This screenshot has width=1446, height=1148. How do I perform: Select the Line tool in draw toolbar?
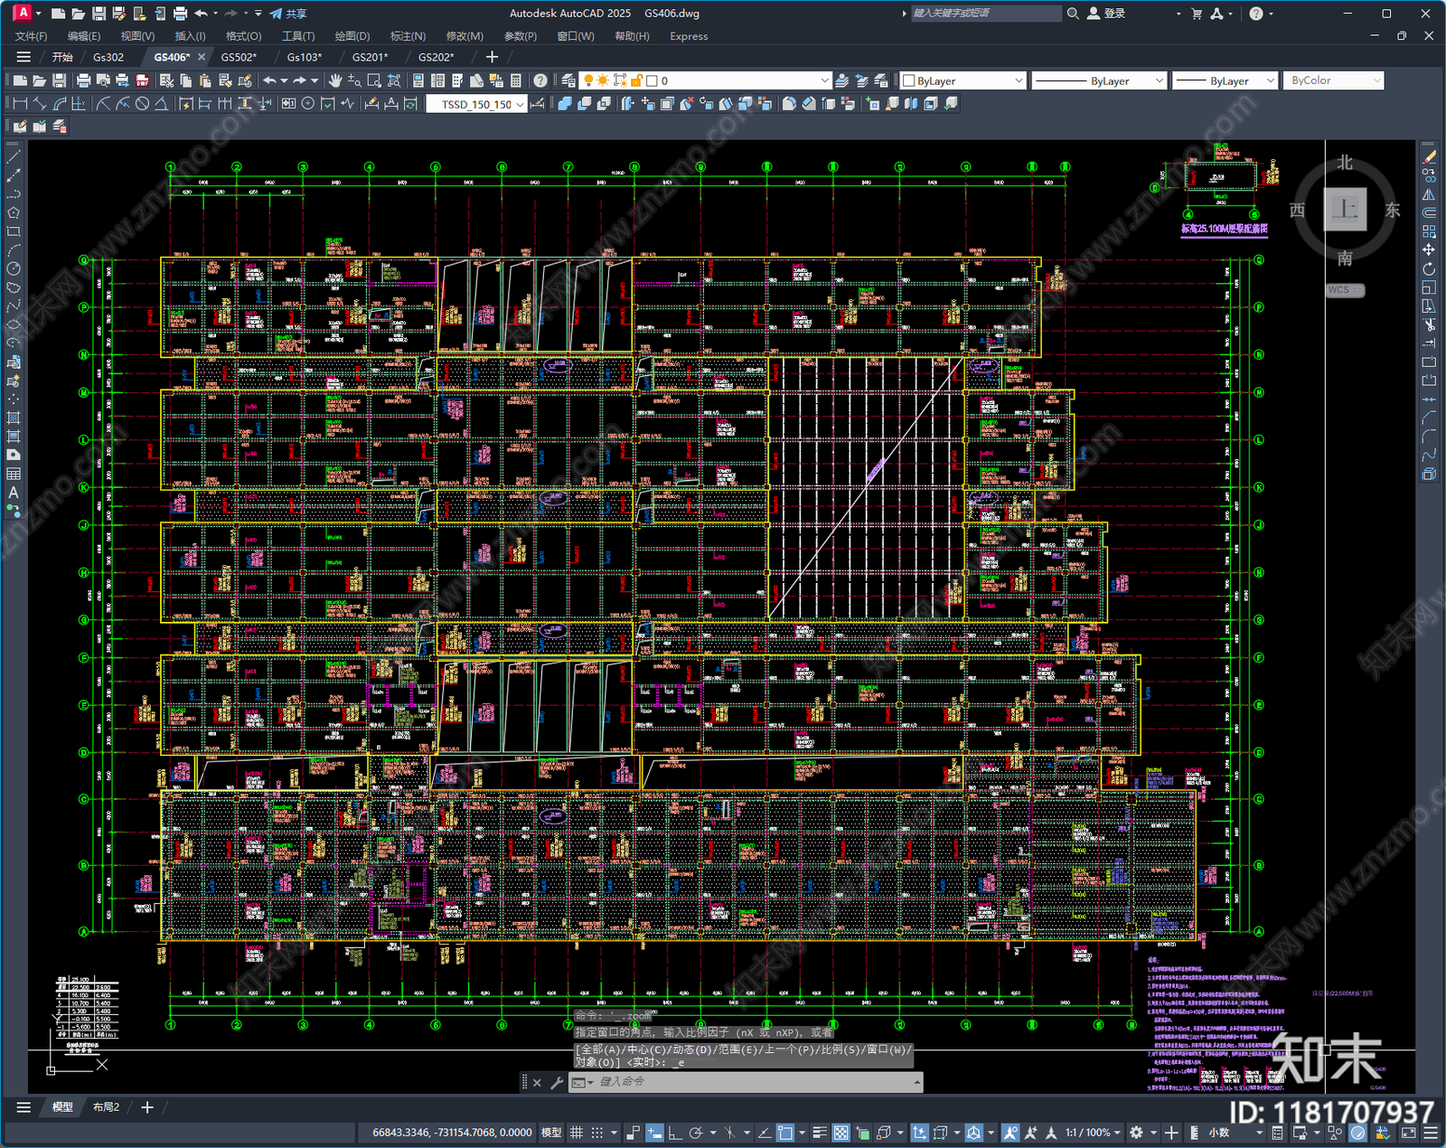(x=14, y=157)
